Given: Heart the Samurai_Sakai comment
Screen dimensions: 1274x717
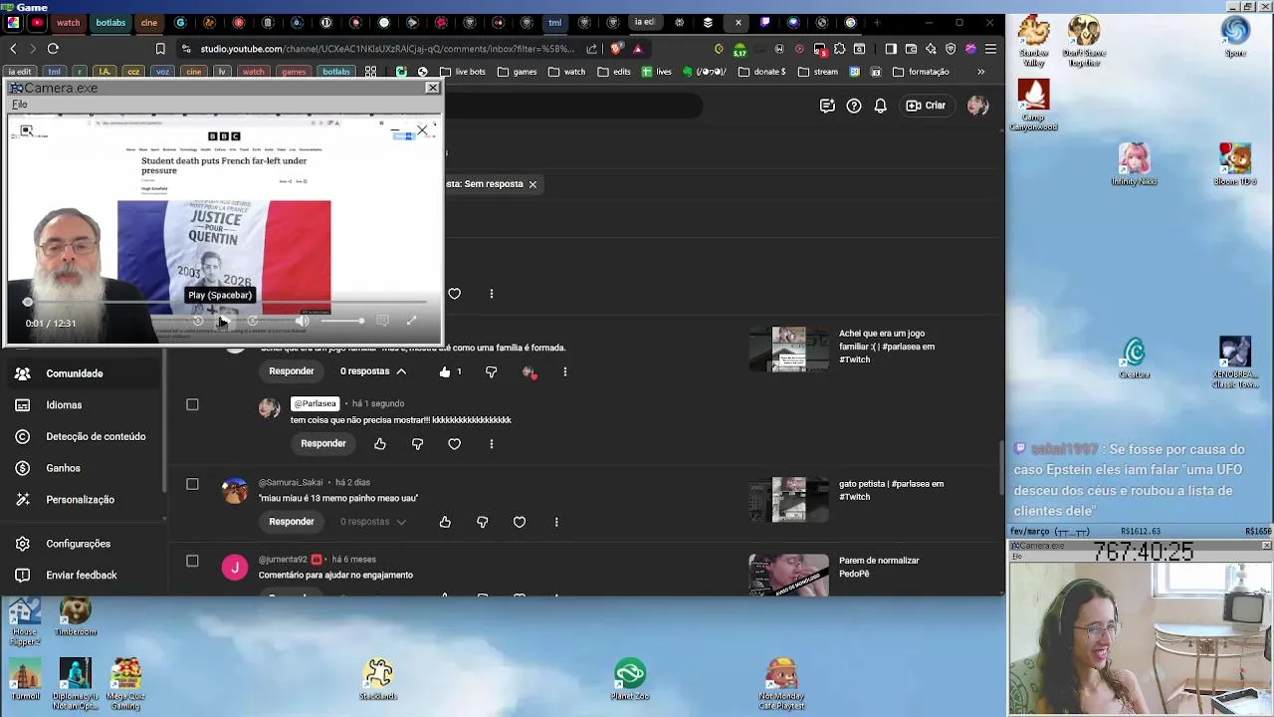Looking at the screenshot, I should tap(520, 522).
